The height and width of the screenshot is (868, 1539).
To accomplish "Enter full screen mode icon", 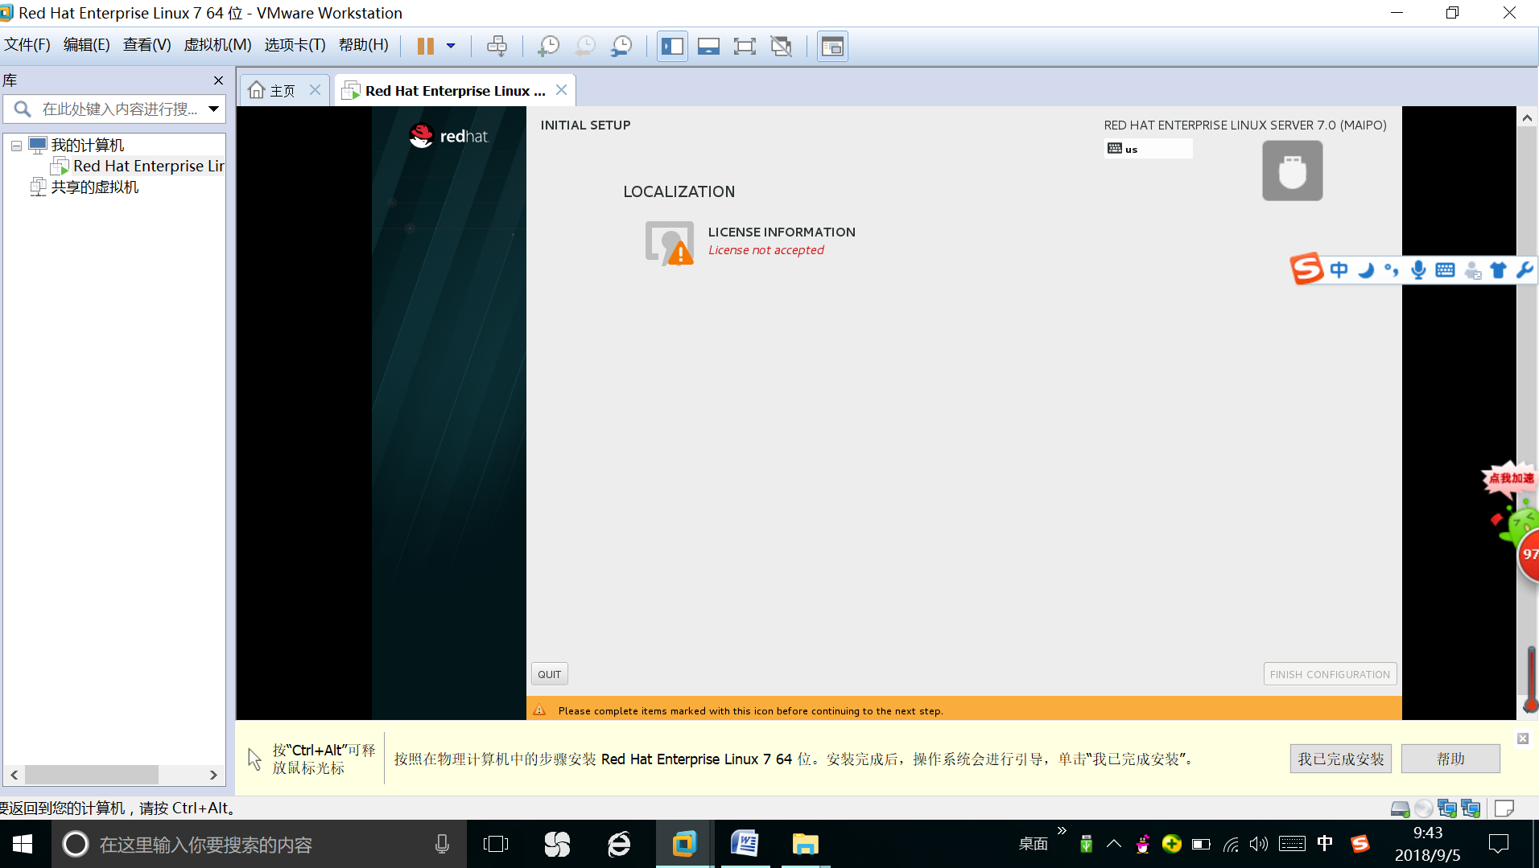I will coord(745,46).
